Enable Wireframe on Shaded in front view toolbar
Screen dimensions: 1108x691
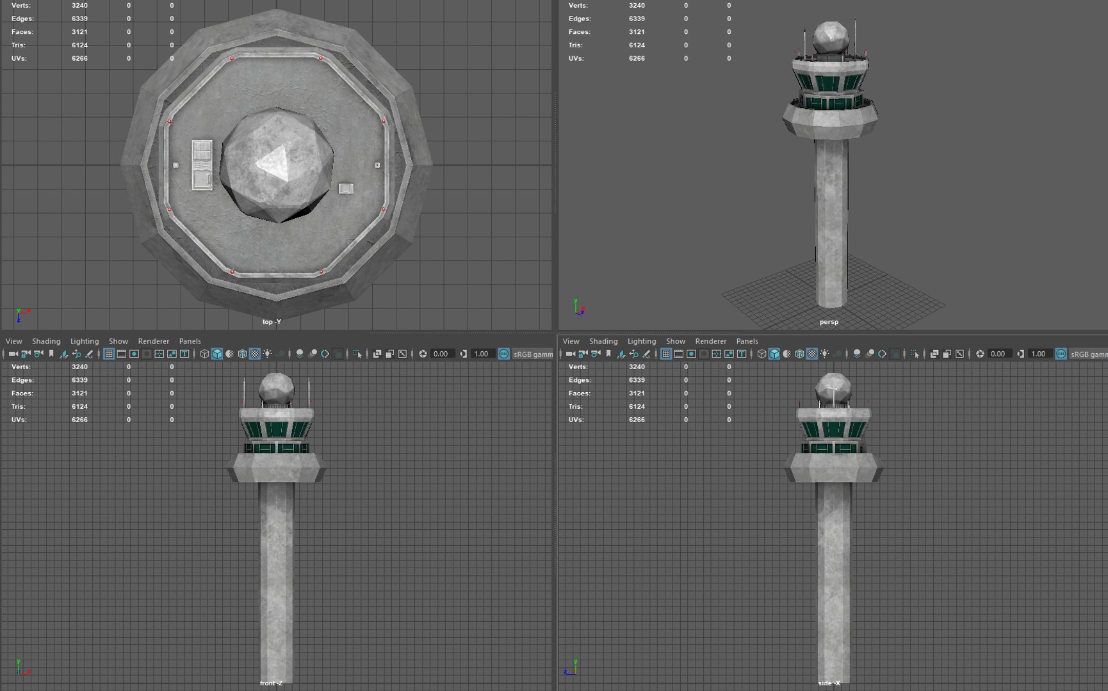[x=242, y=354]
